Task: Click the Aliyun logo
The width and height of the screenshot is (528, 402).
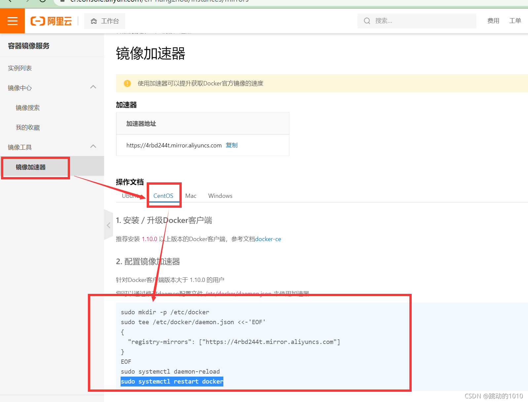Action: [x=51, y=21]
